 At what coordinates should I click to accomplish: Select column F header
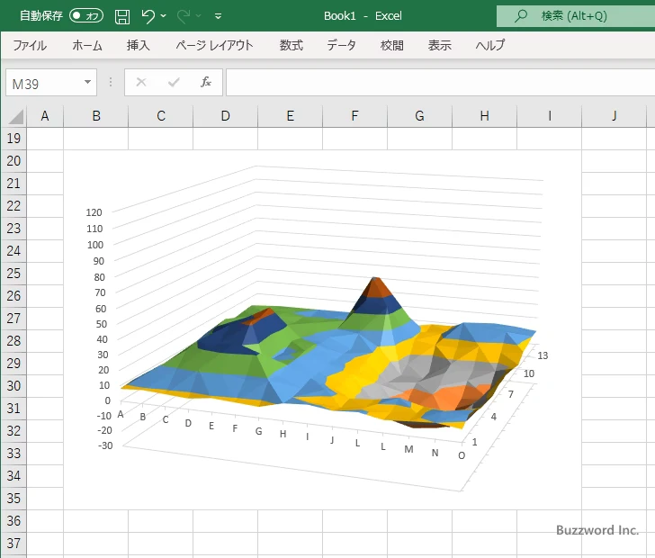pos(355,116)
